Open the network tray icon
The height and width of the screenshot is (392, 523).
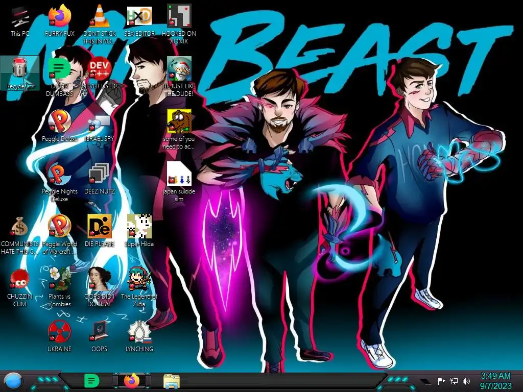coord(454,381)
